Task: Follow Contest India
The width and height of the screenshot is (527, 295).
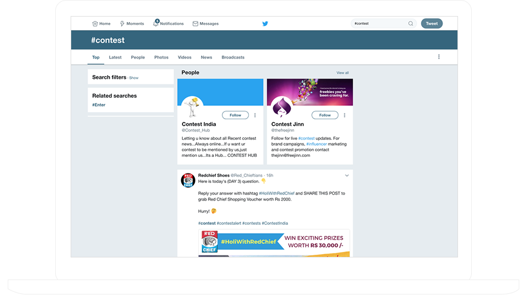Action: coord(235,115)
